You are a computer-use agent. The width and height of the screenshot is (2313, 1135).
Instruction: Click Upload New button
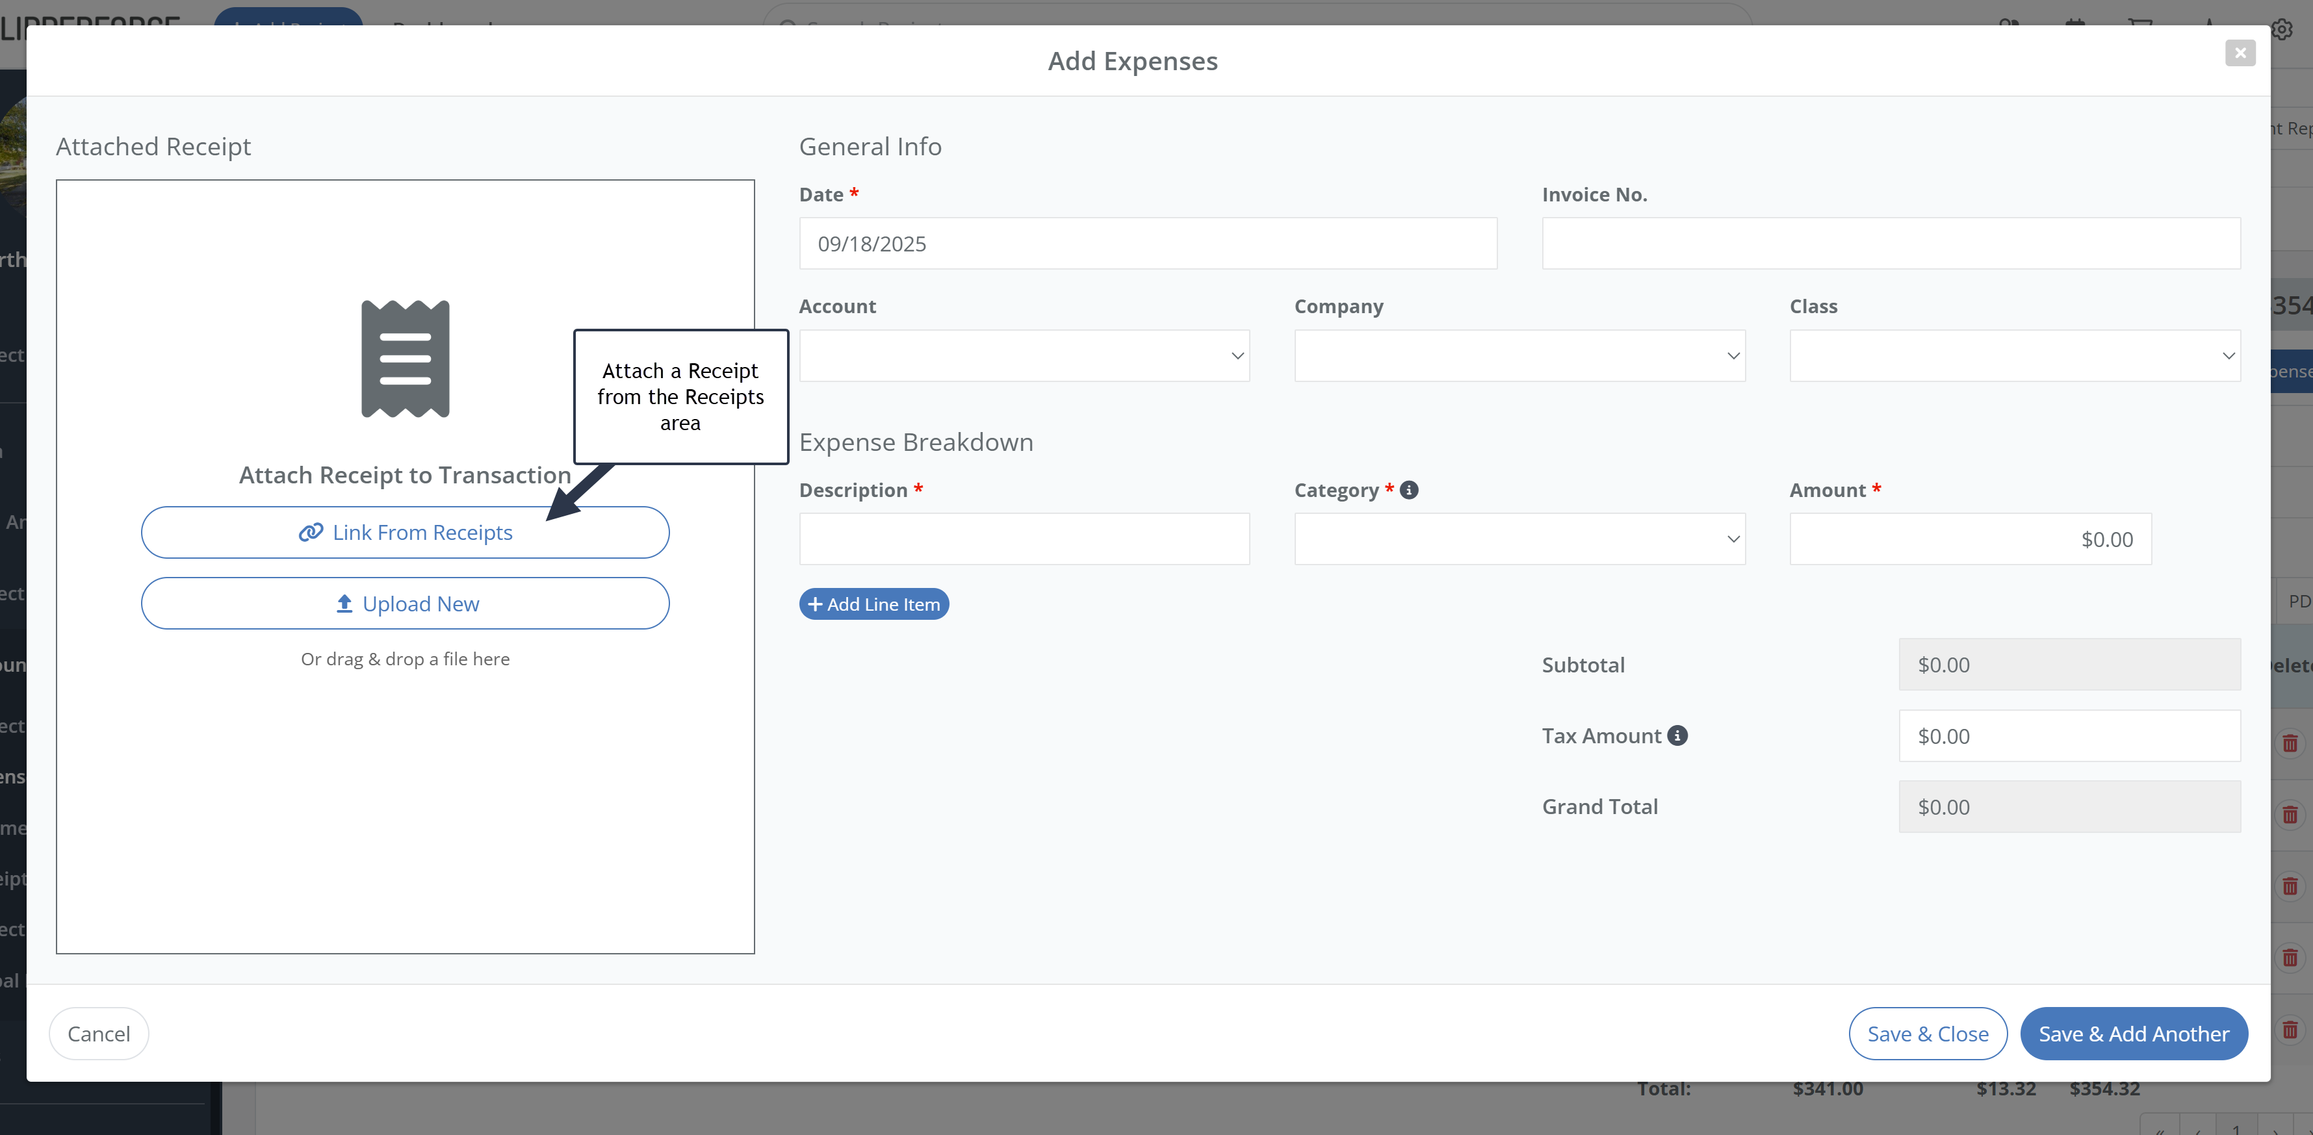click(x=405, y=604)
